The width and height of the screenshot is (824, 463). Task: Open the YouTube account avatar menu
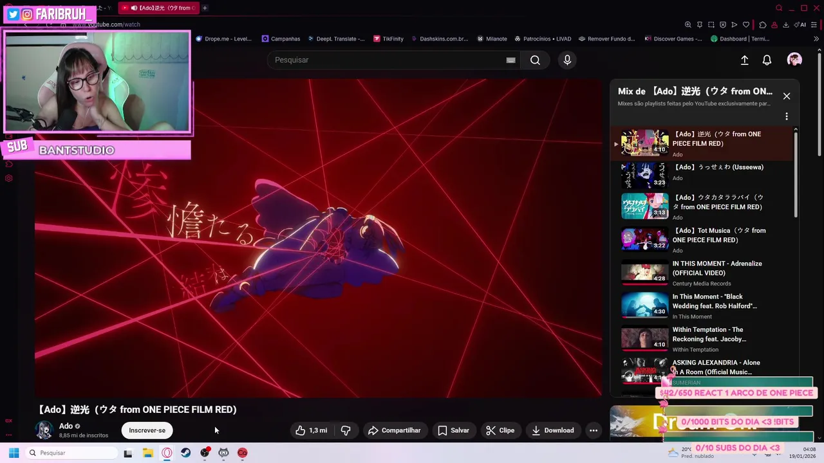[x=794, y=60]
